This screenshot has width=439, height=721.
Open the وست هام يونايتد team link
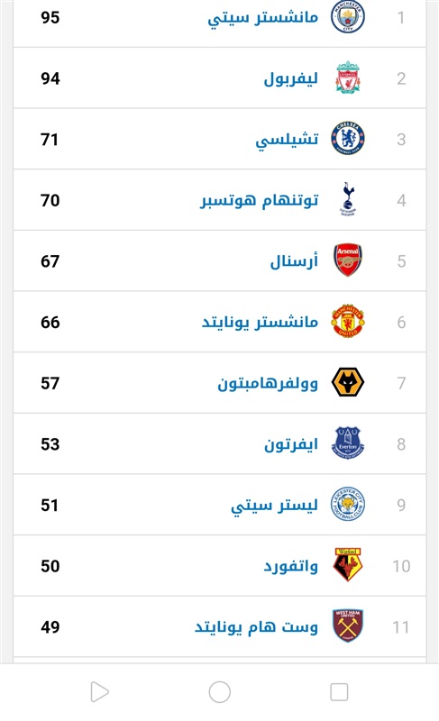[256, 627]
